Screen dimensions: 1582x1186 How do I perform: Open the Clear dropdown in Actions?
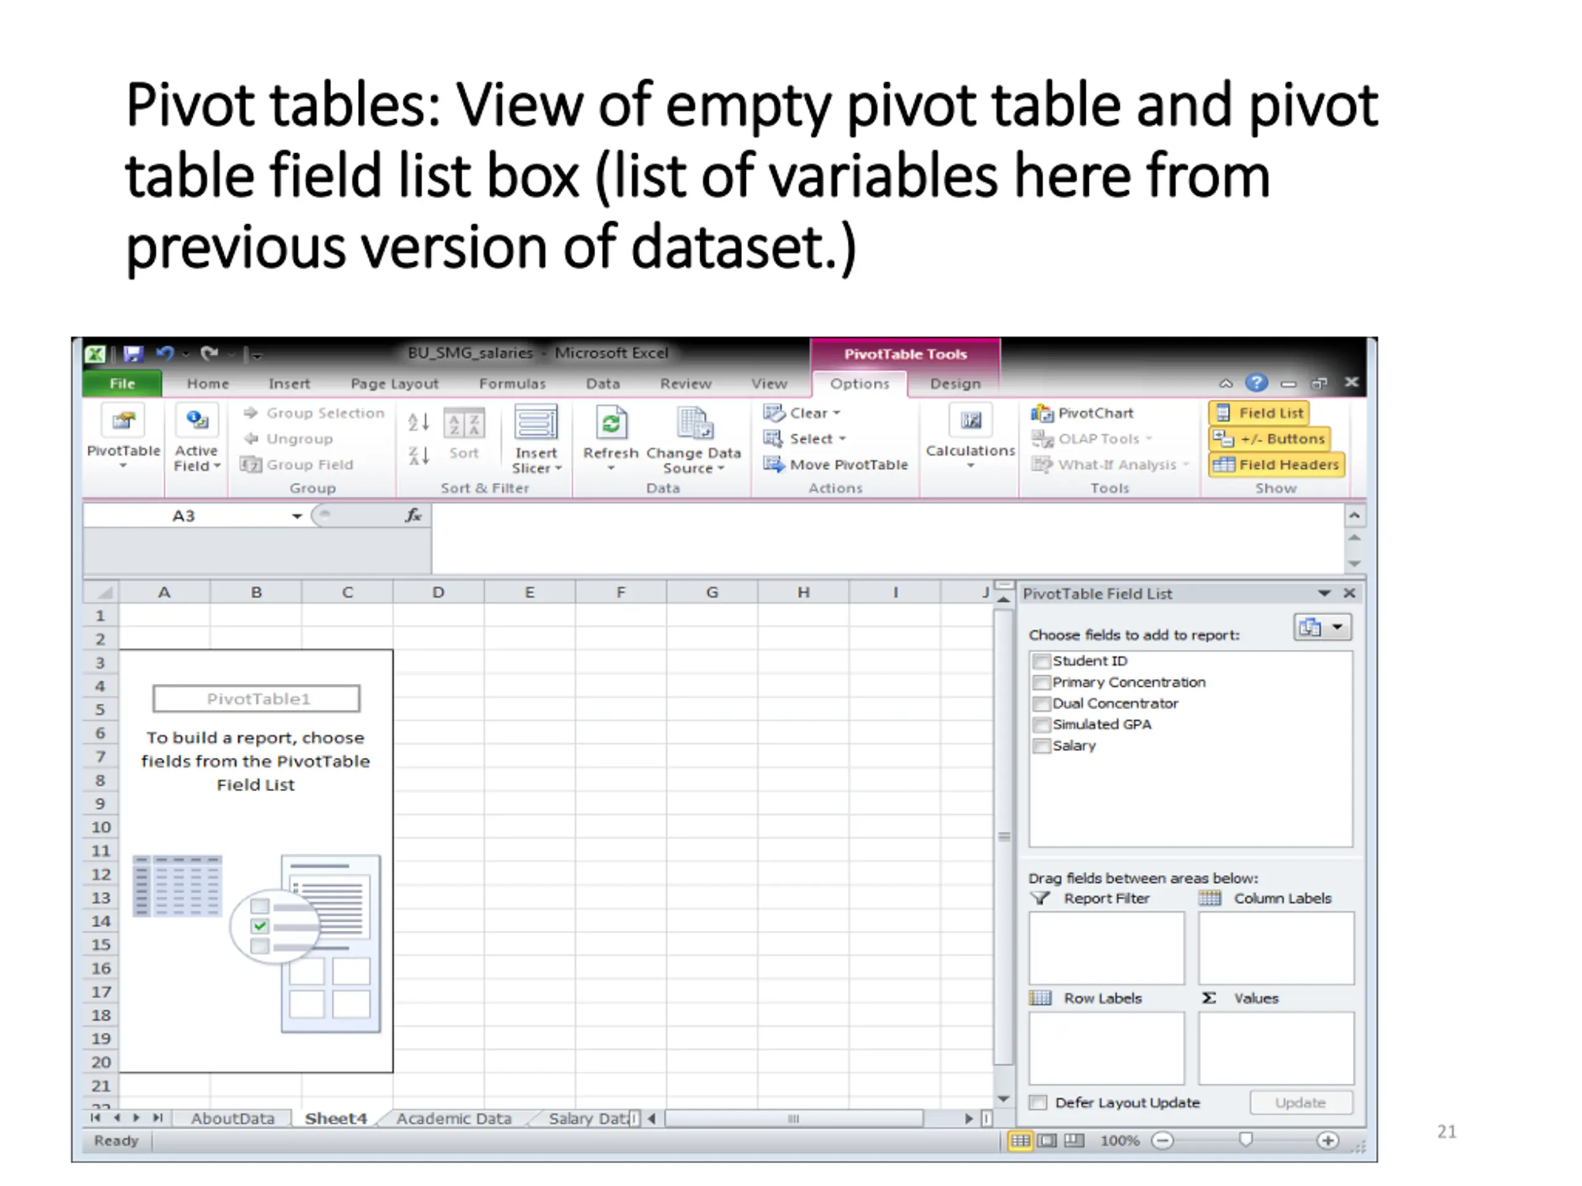(x=802, y=413)
